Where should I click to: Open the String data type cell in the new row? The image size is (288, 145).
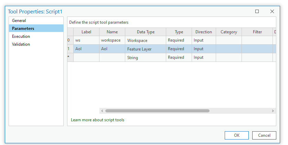click(x=145, y=58)
